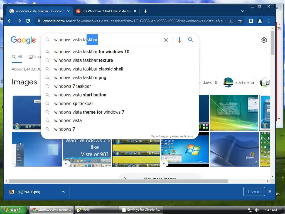Open the 'Vista or 98?' video thumbnail
This screenshot has height=214, width=285.
click(x=87, y=152)
